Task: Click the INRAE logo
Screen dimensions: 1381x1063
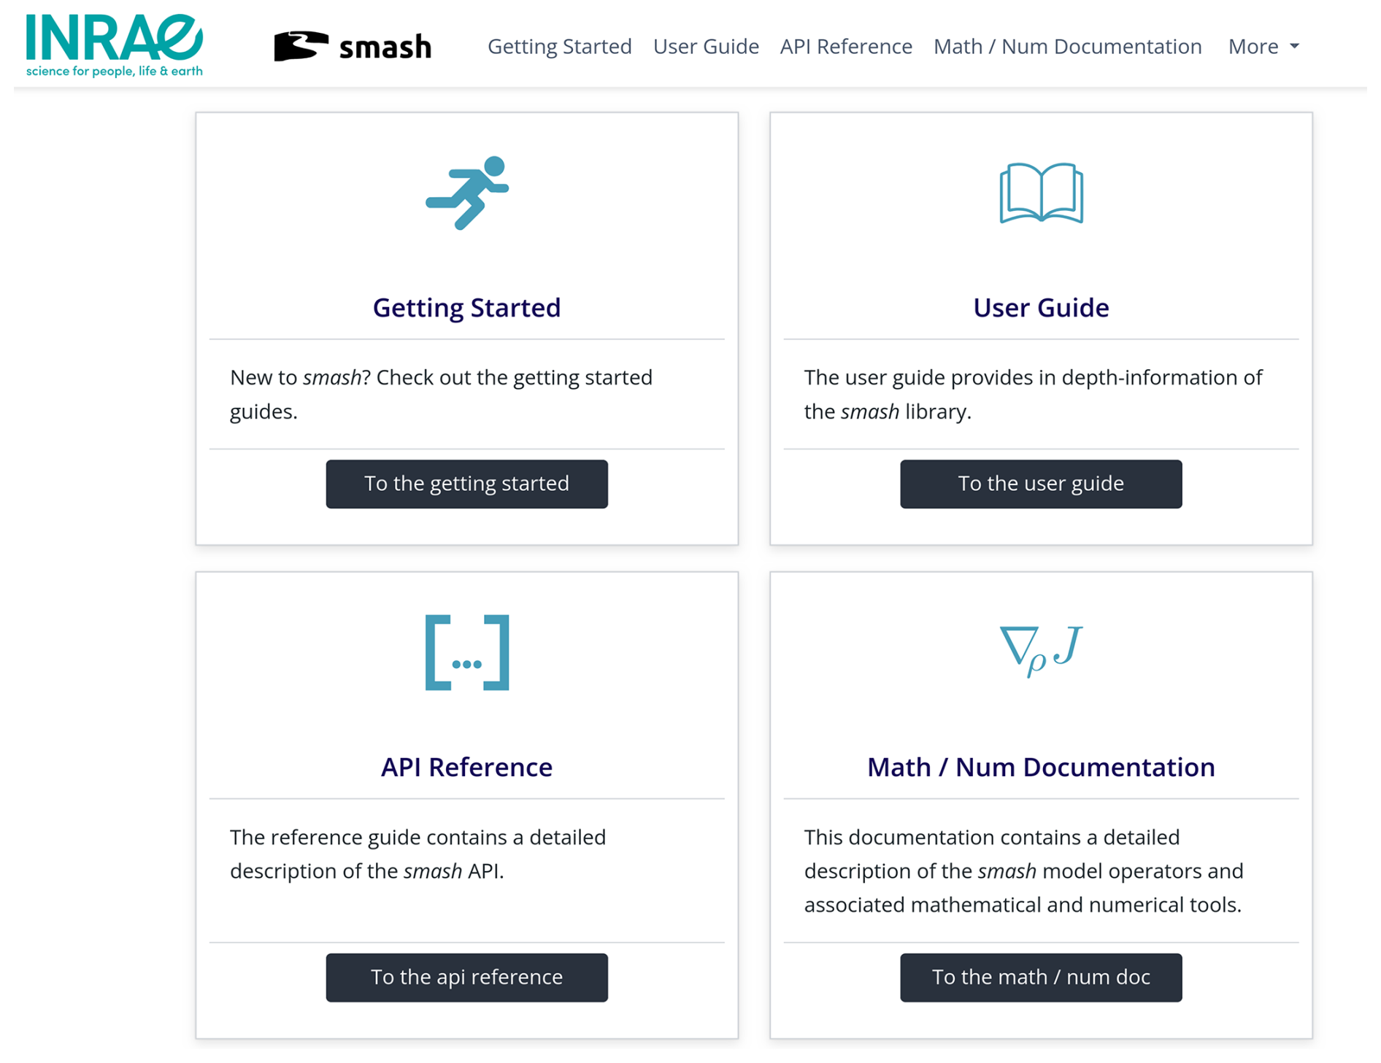Action: coord(114,45)
